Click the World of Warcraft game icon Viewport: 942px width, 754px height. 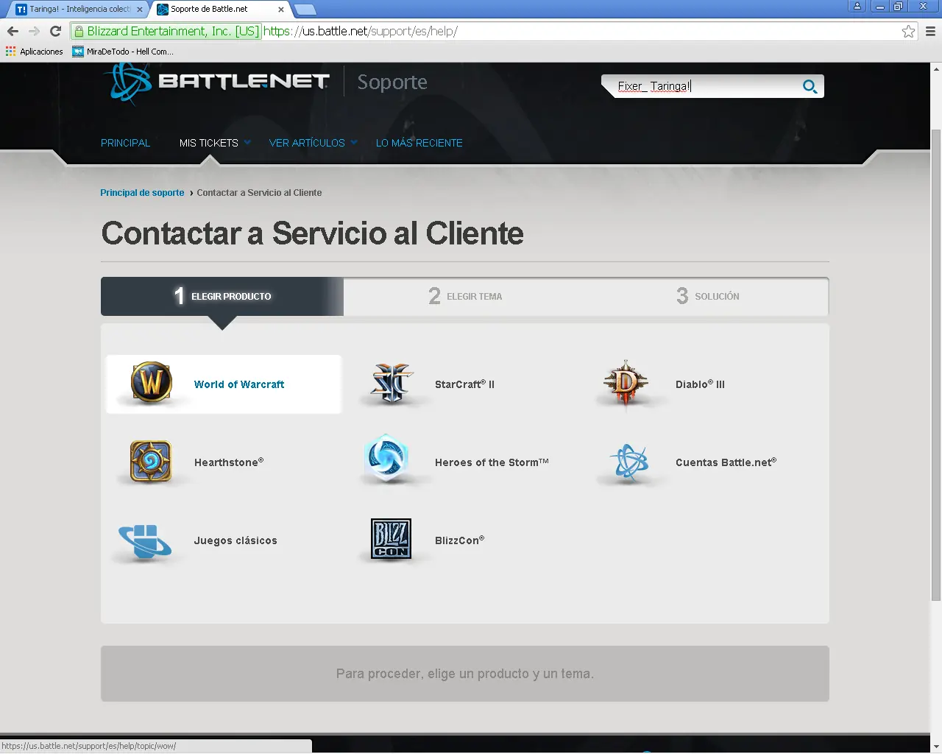pyautogui.click(x=152, y=383)
